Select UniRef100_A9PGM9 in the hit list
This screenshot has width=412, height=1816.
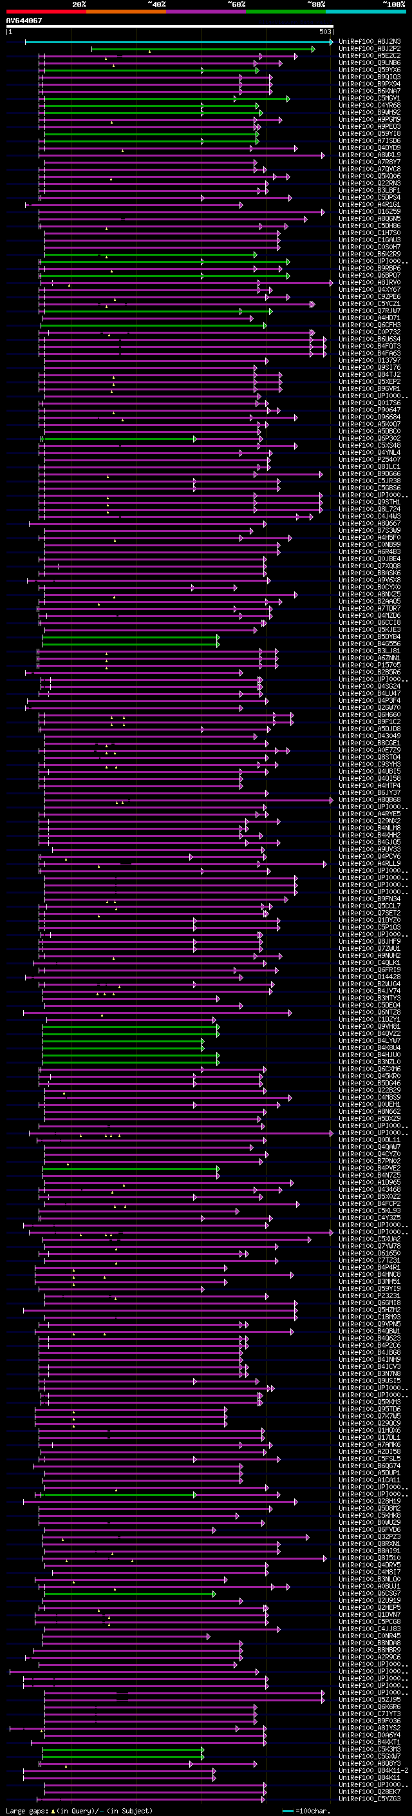[x=370, y=120]
